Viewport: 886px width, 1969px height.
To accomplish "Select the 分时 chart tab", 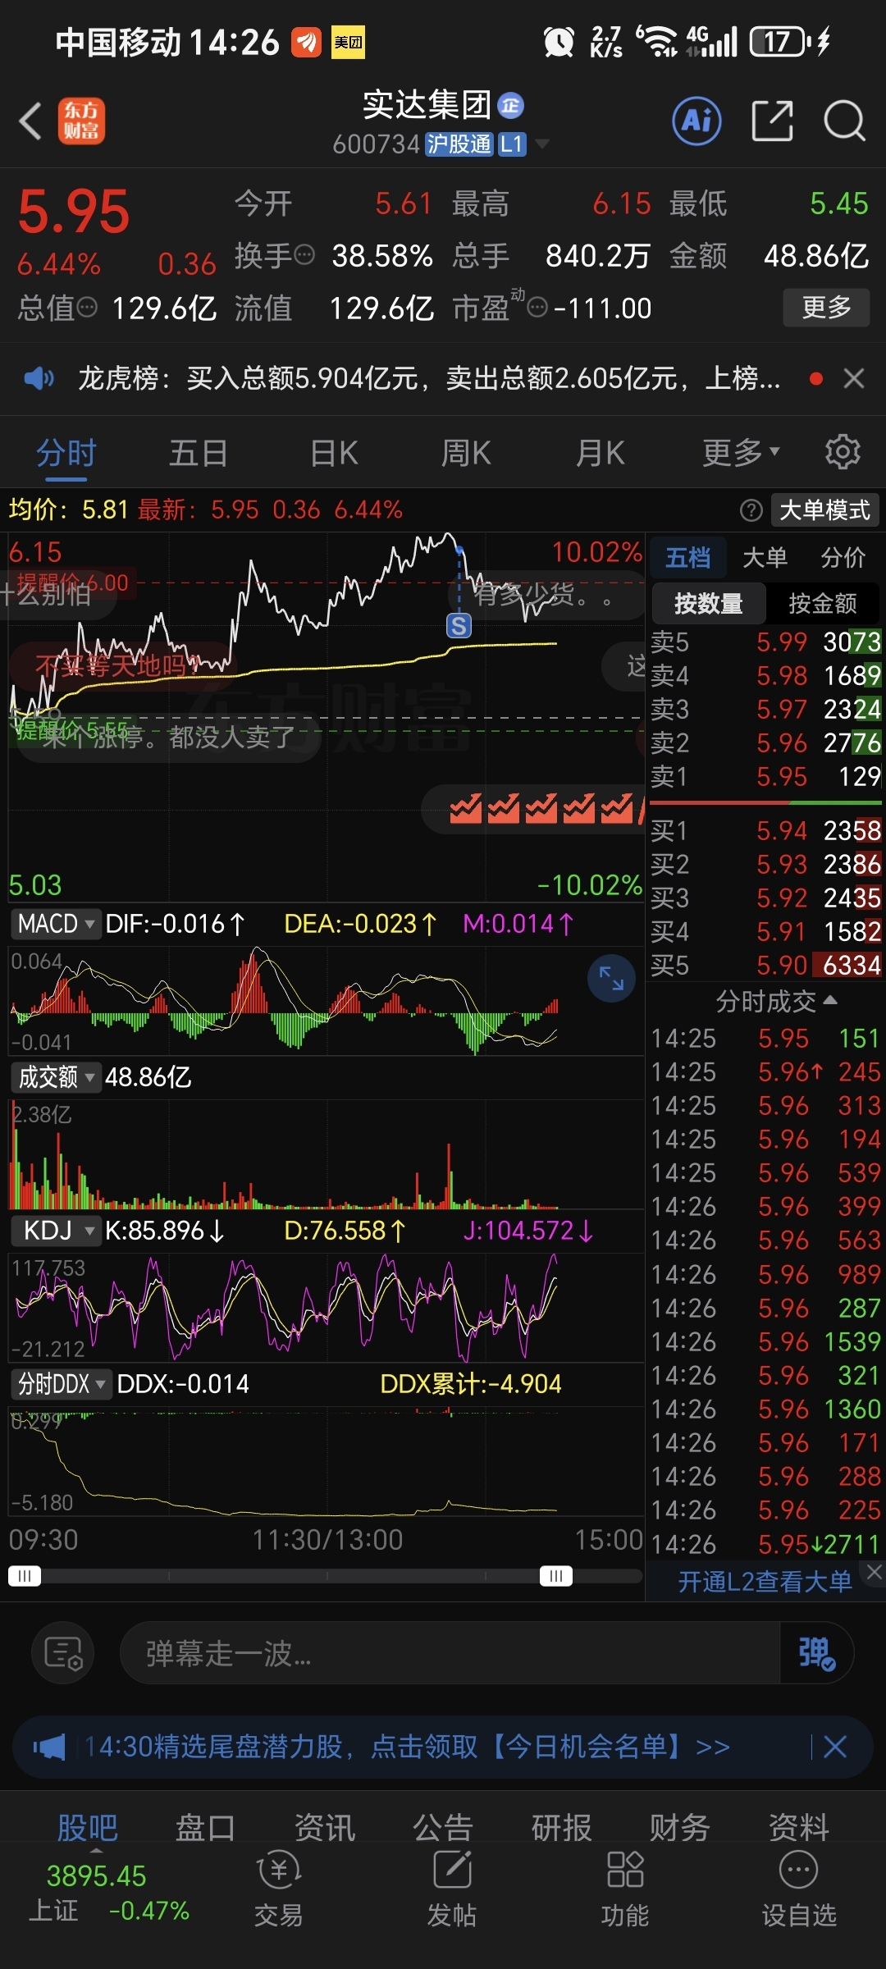I will [x=66, y=453].
